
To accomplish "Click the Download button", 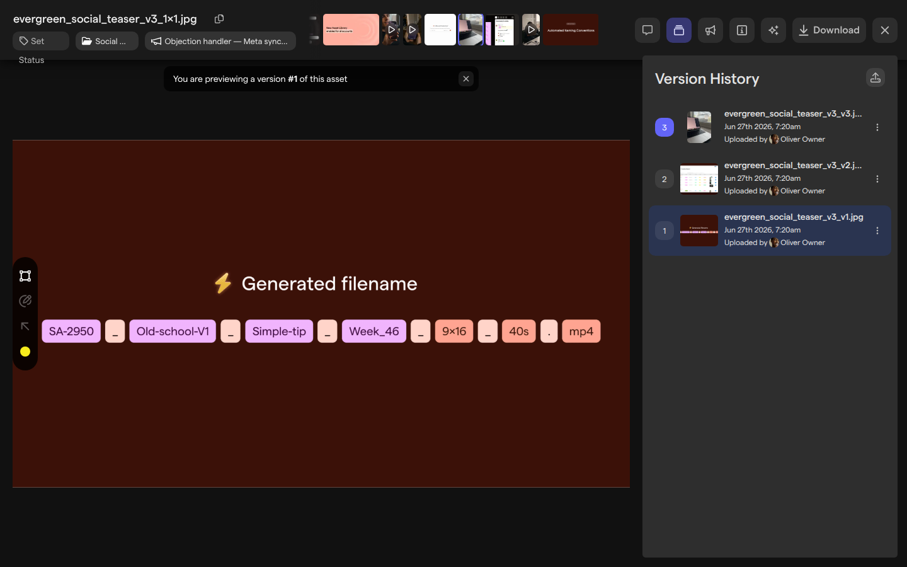I will tap(829, 30).
